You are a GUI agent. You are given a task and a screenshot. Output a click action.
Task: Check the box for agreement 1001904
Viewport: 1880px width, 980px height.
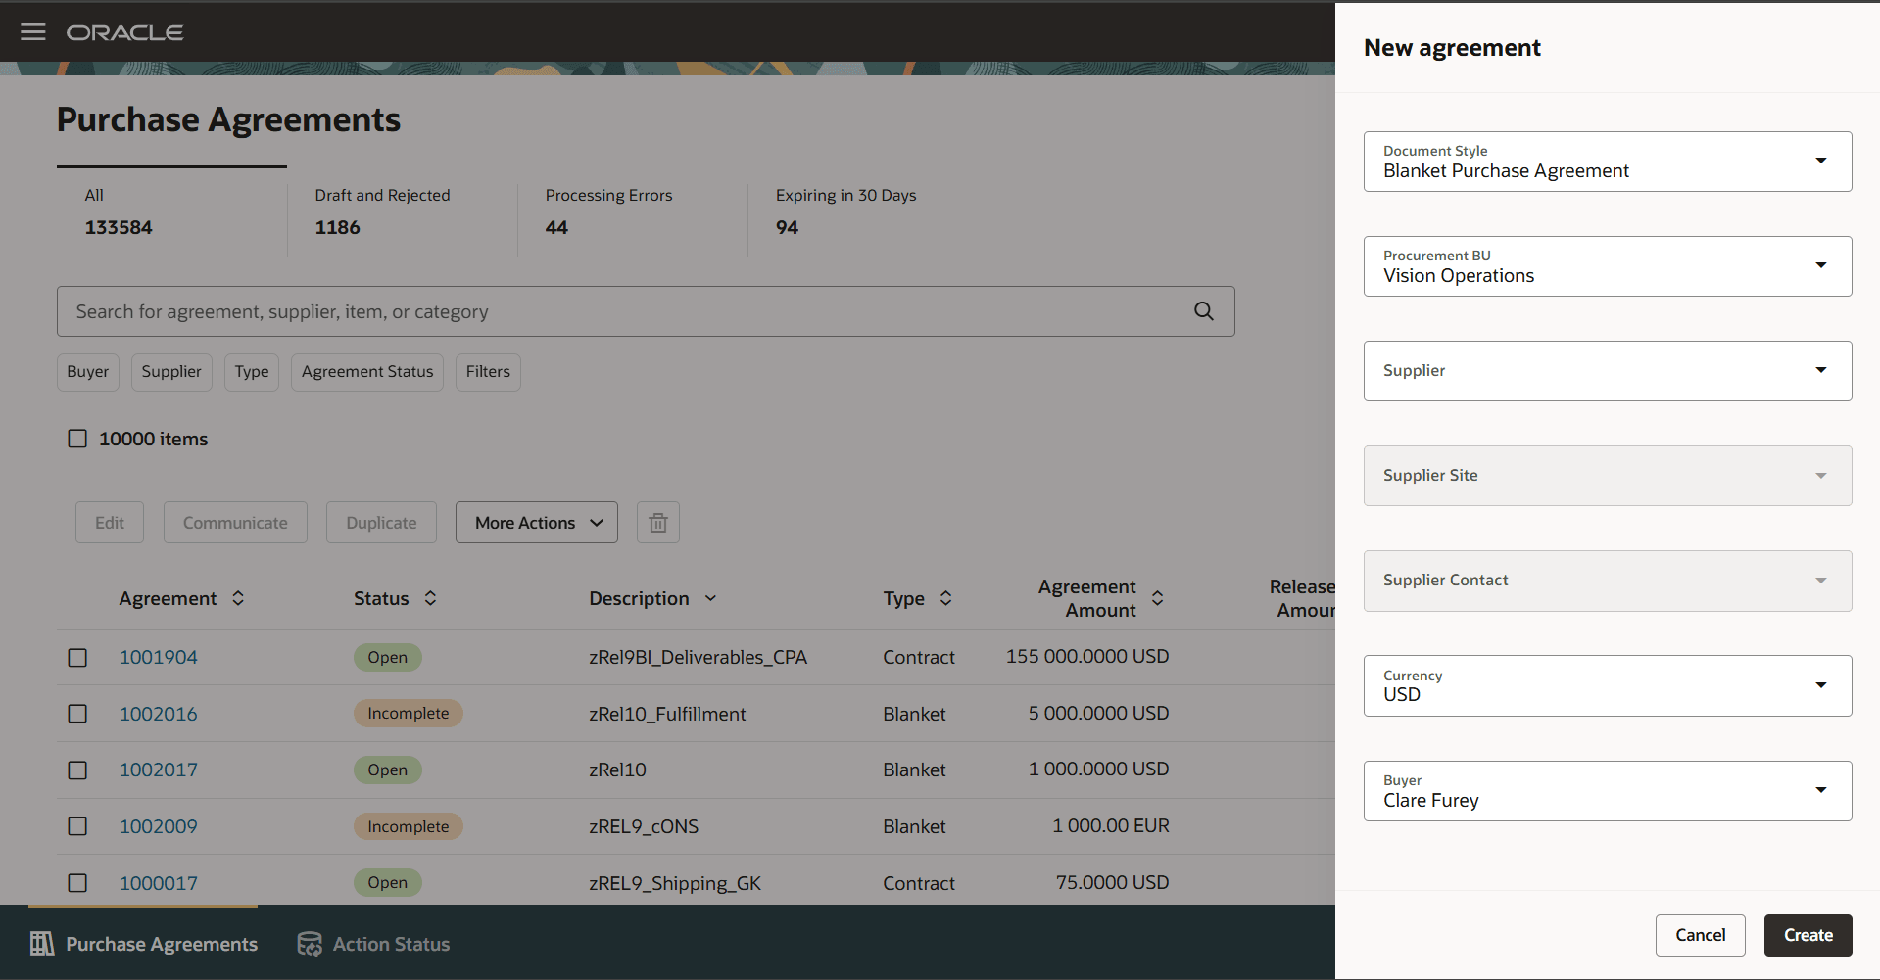pos(77,658)
